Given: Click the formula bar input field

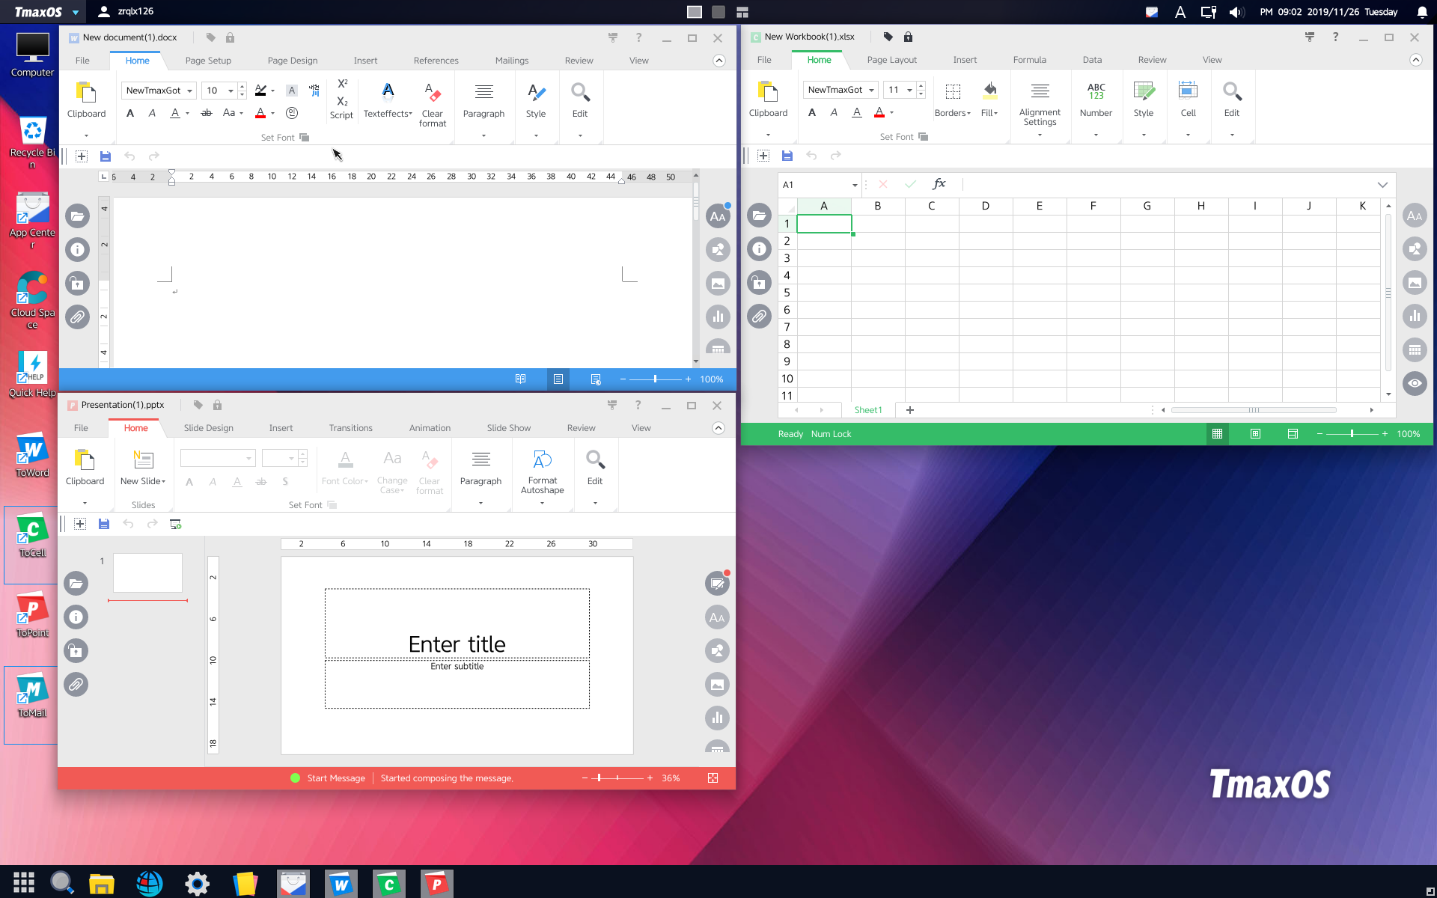Looking at the screenshot, I should (1168, 184).
